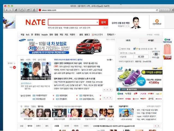The width and height of the screenshot is (174, 131).
Task: Open the main news photo thumbnail
Action: coord(36,71)
